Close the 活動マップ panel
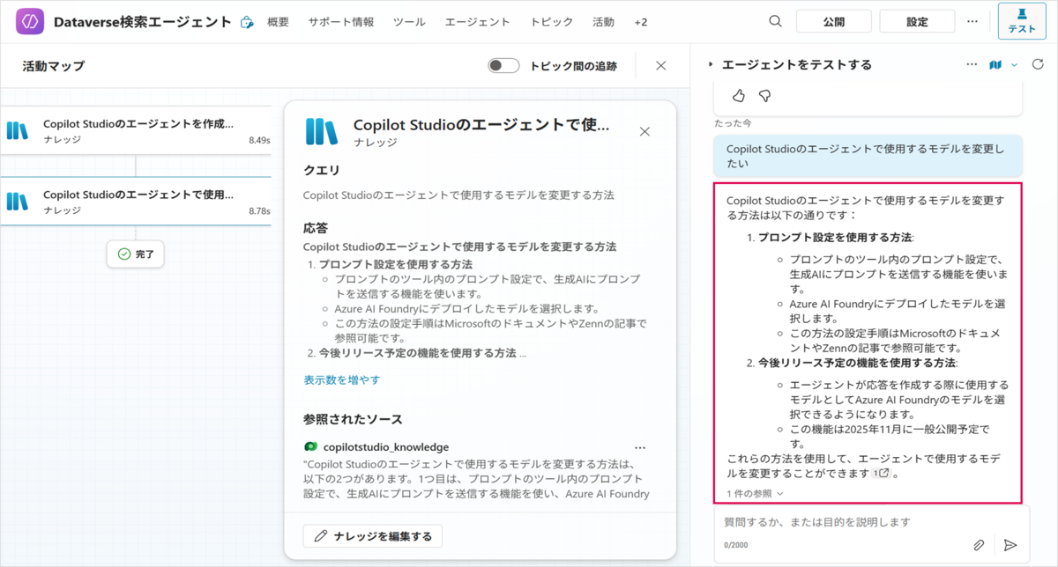This screenshot has width=1058, height=567. coord(661,65)
